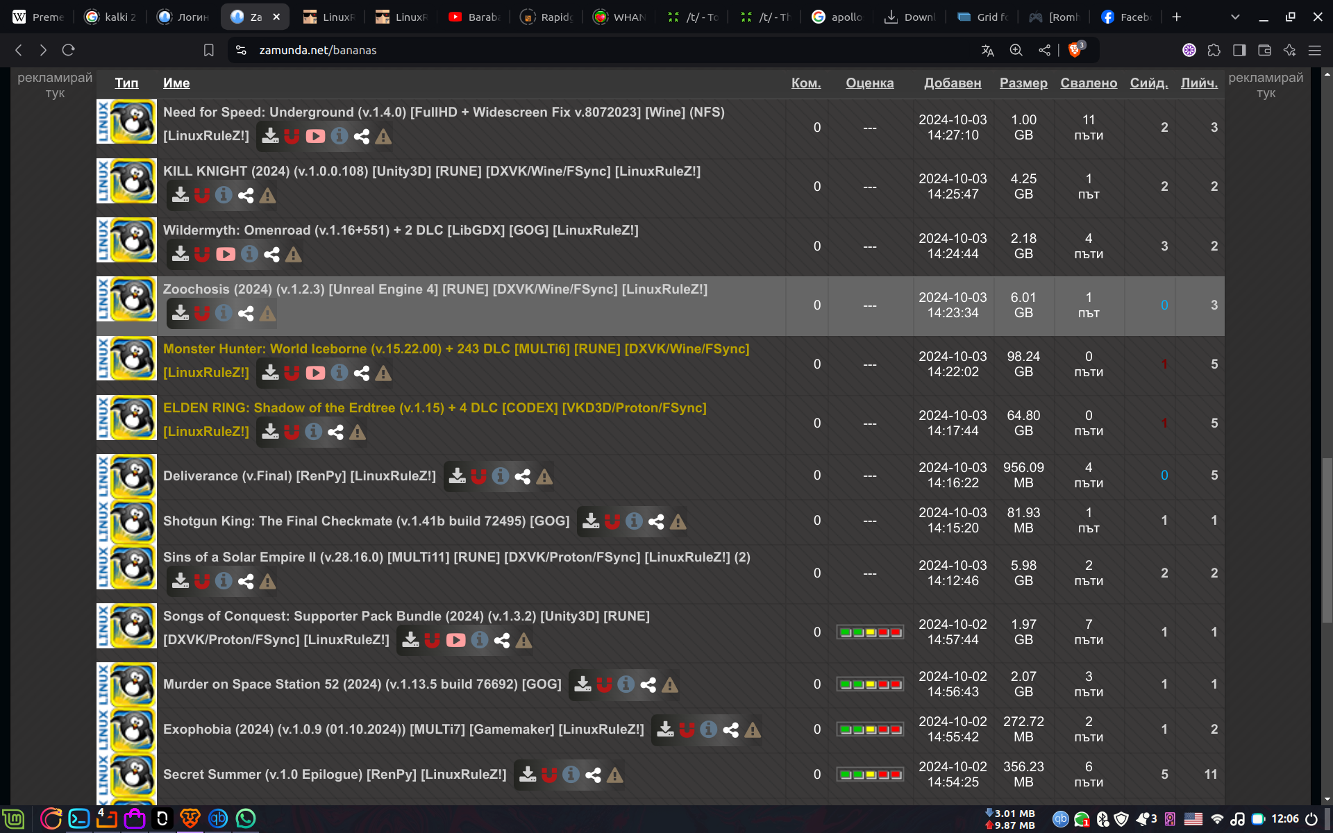Viewport: 1333px width, 833px height.
Task: Download Murder on Space Station 52 torrent
Action: click(x=582, y=684)
